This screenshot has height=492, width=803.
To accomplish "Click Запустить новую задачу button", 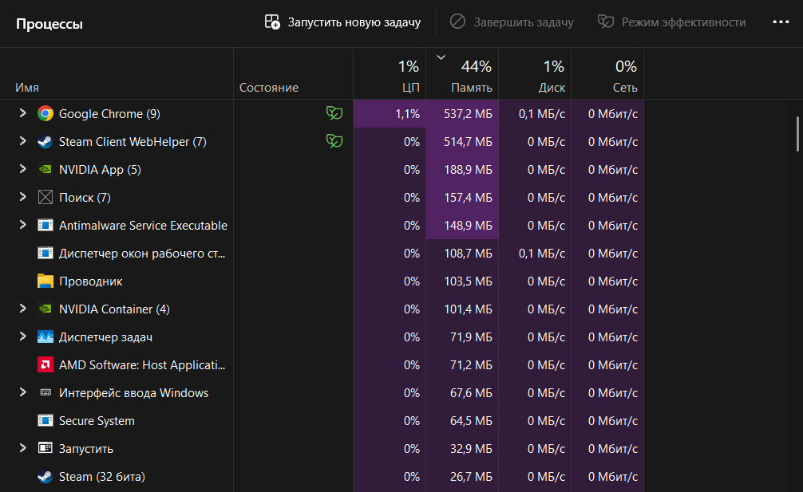I will tap(342, 22).
